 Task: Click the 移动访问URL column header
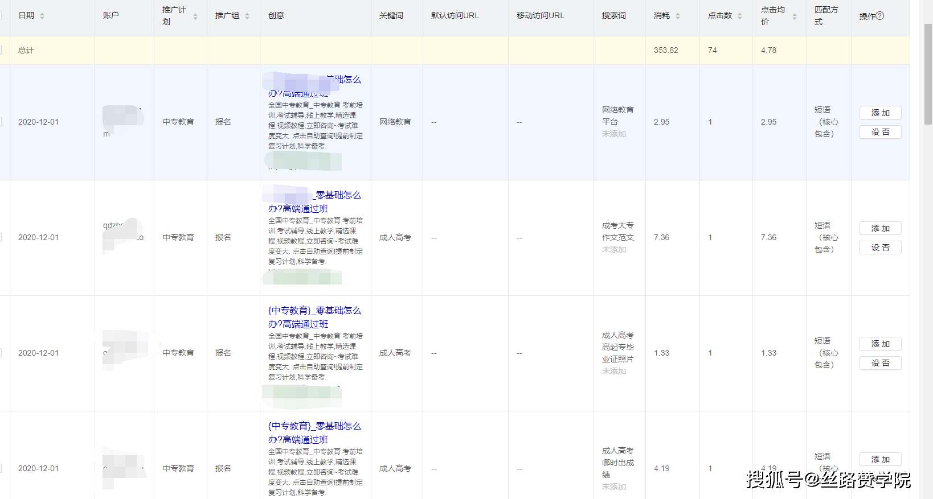tap(541, 15)
